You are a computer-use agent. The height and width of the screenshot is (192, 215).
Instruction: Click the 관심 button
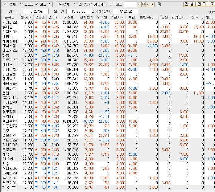tap(189, 4)
